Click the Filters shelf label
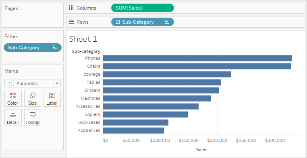The height and width of the screenshot is (158, 307). tap(11, 36)
